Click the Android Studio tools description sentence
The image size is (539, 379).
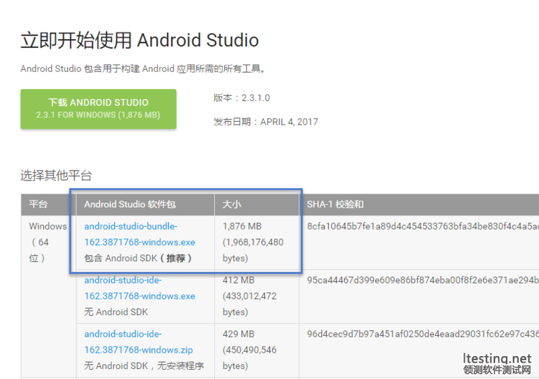tap(144, 69)
